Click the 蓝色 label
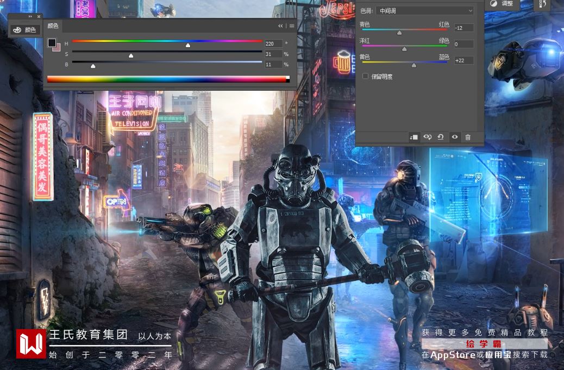Viewport: 564px width, 370px height. click(x=444, y=57)
